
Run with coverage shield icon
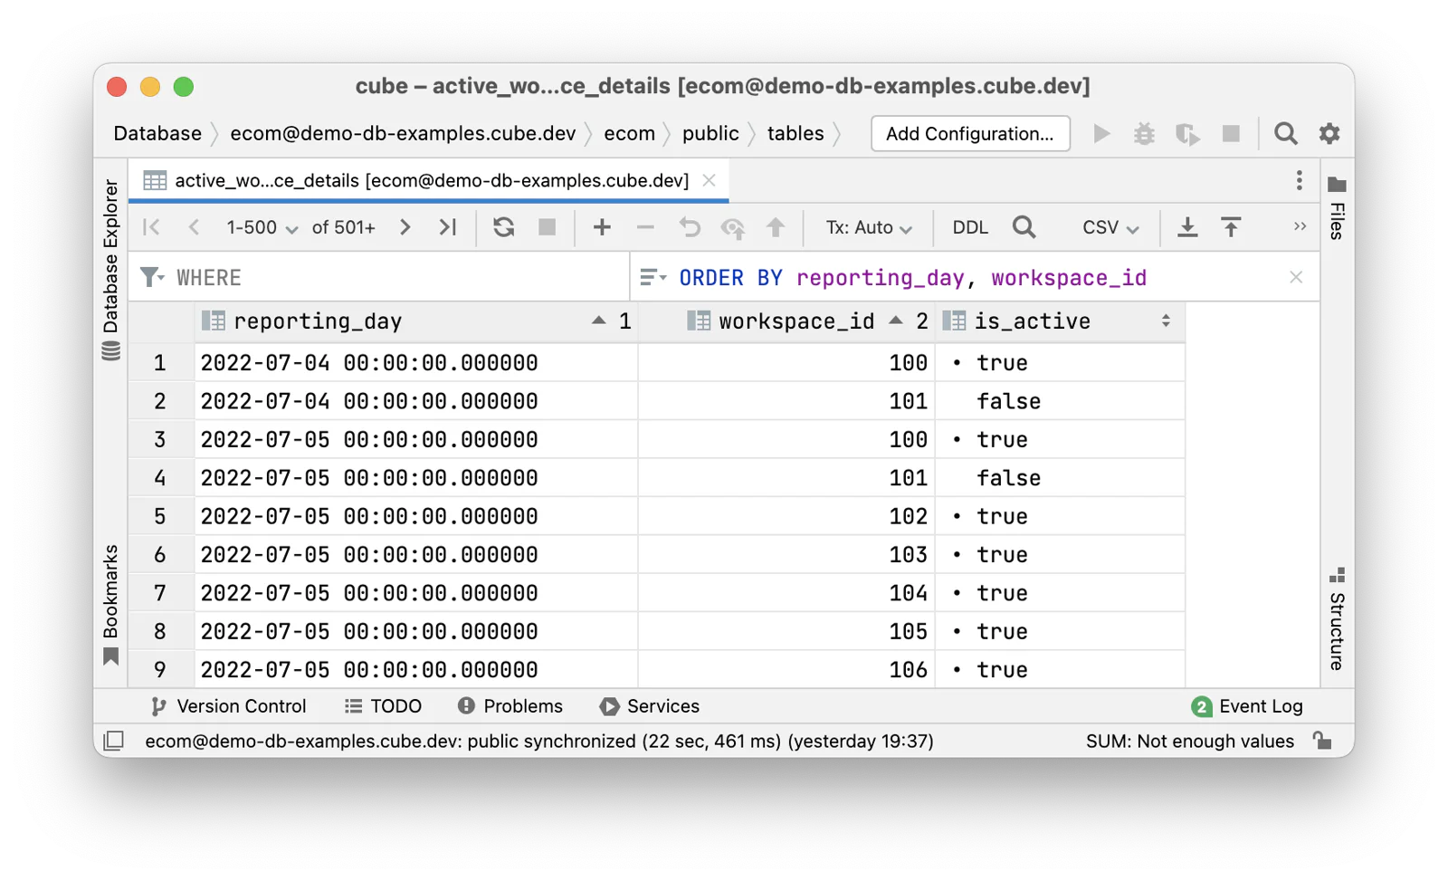click(x=1187, y=134)
